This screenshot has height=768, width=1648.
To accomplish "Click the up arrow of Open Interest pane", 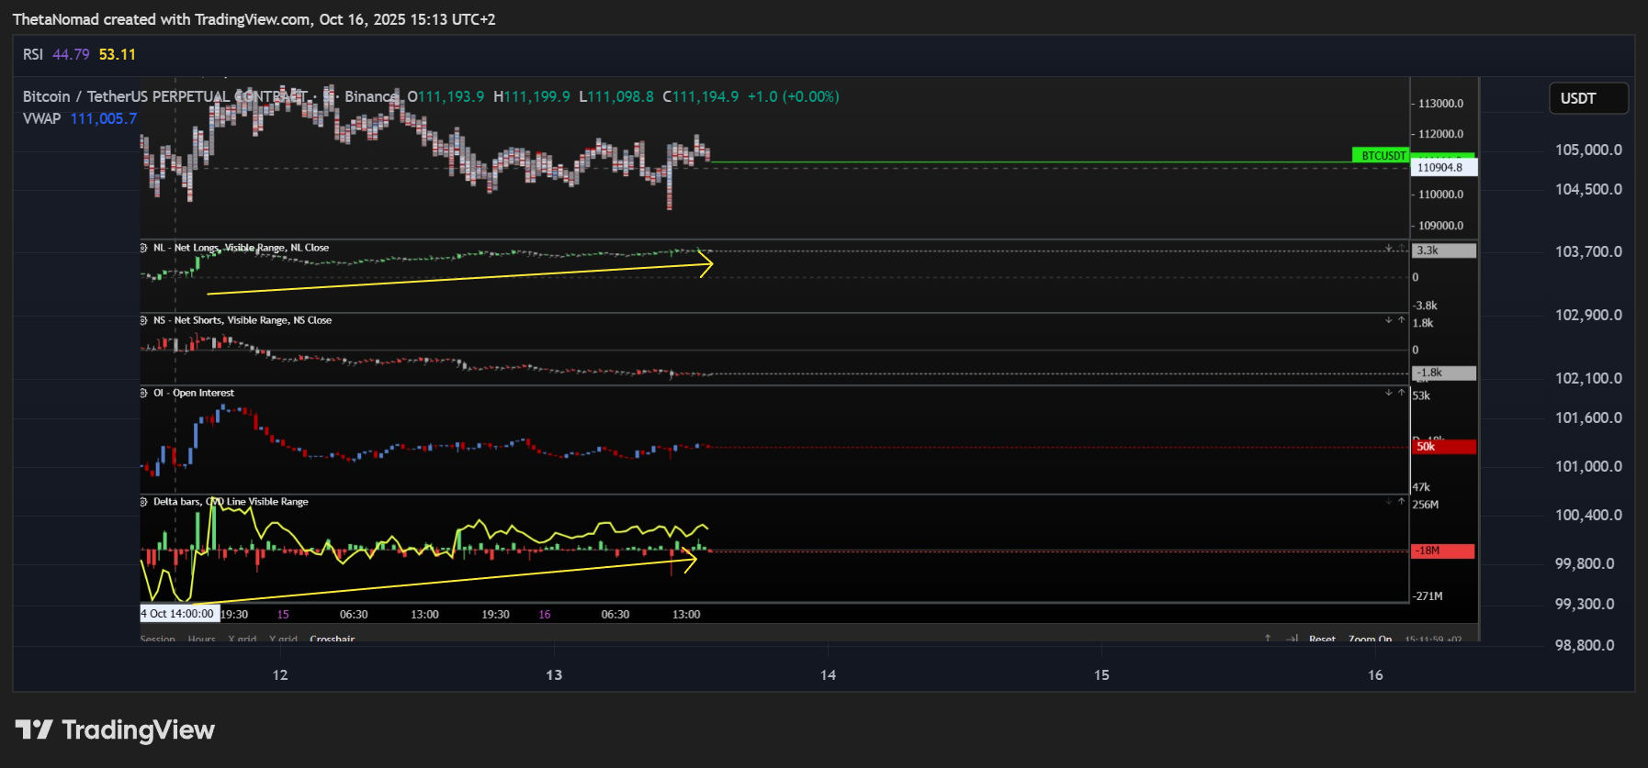I will click(1401, 393).
